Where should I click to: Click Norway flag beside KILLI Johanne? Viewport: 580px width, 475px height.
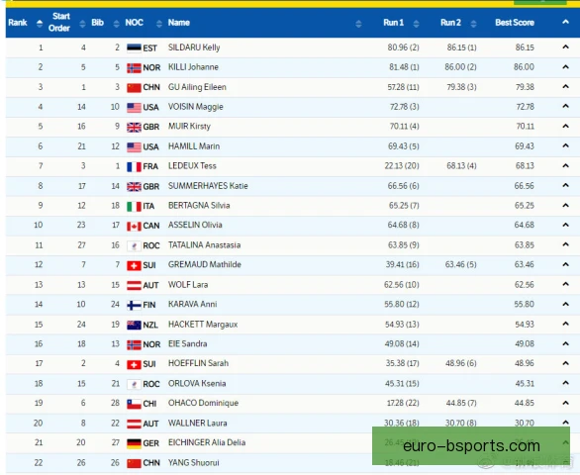134,67
